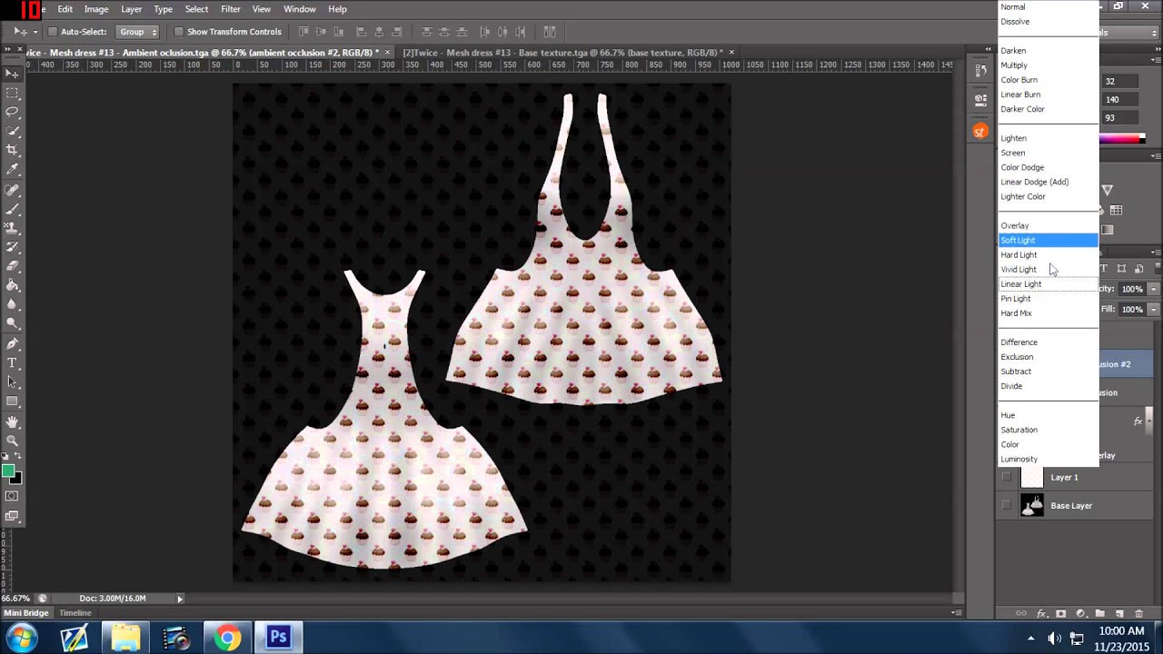Select the Brush tool

[x=12, y=209]
